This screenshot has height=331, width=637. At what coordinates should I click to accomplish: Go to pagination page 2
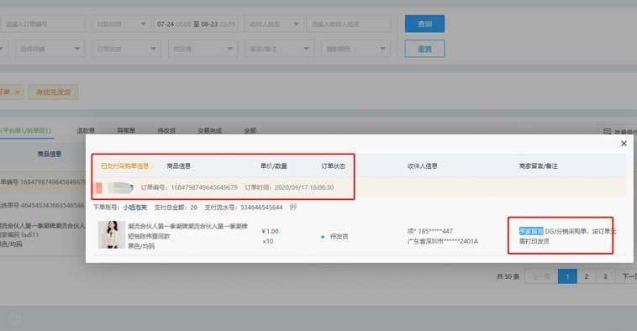tap(587, 276)
